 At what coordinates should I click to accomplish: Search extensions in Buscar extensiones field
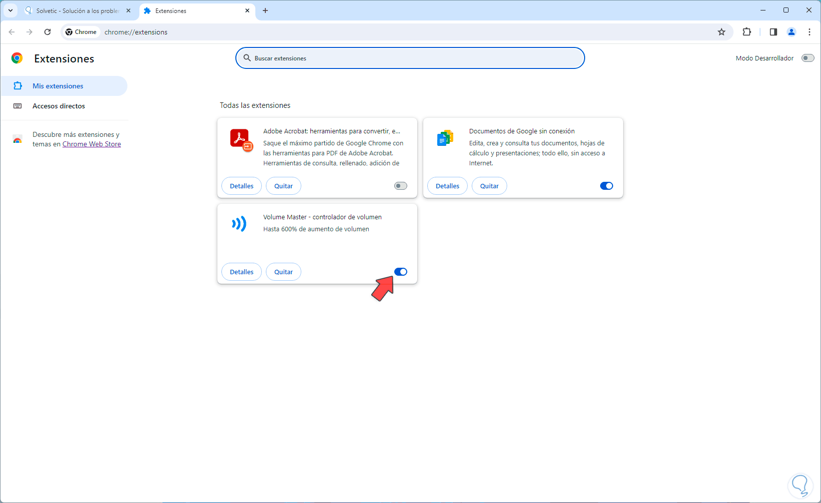coord(410,58)
